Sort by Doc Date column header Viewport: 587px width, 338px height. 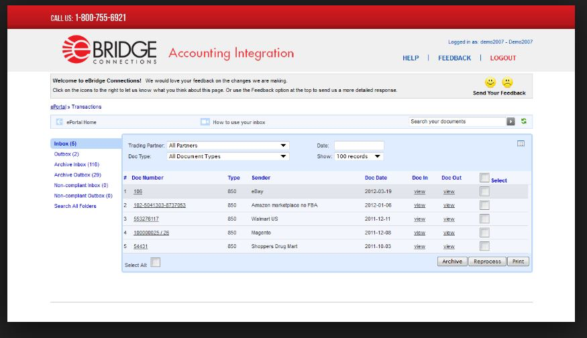[376, 178]
